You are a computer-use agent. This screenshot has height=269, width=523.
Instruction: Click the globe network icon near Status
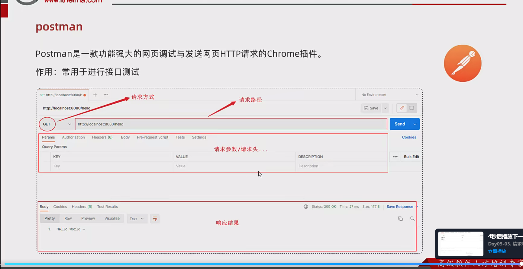[x=306, y=207]
